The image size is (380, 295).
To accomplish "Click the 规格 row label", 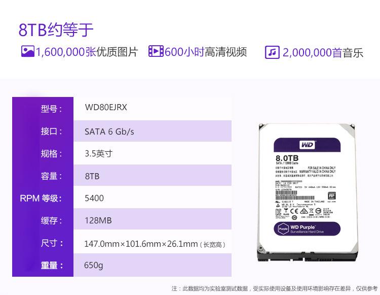I will (51, 153).
